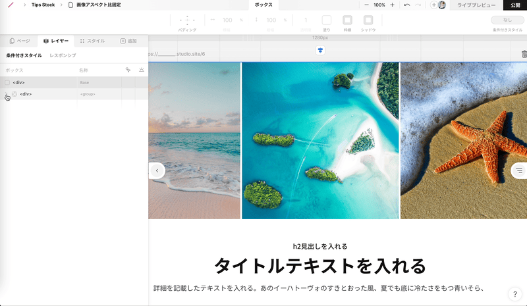The image size is (527, 306).
Task: Open the シャドウ shadow swatch
Action: pos(368,20)
